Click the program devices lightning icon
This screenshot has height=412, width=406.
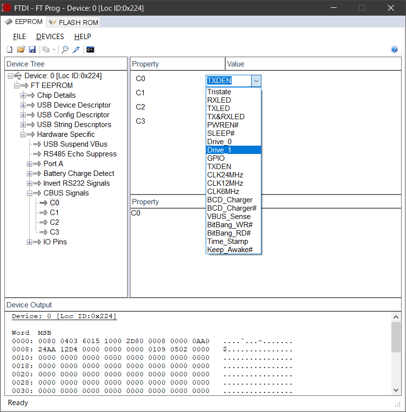point(76,49)
